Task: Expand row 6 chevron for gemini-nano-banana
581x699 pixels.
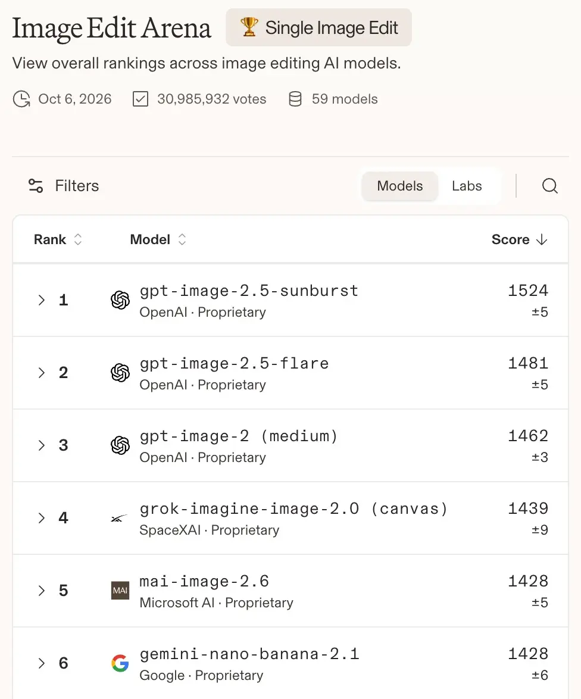Action: point(42,663)
